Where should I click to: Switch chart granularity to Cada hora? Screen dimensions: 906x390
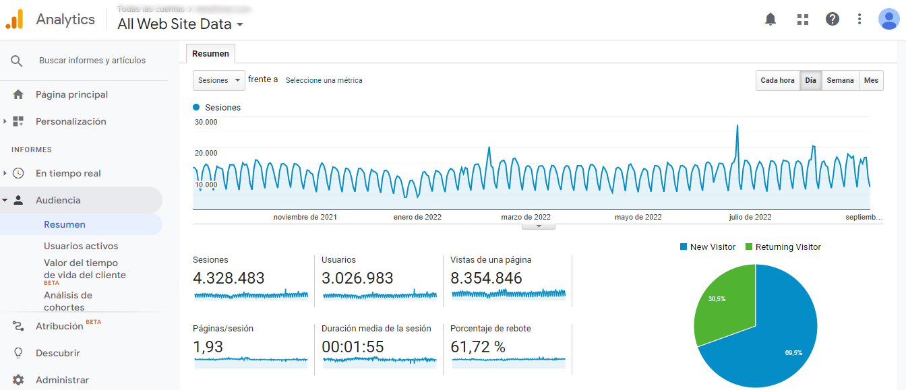pyautogui.click(x=777, y=80)
